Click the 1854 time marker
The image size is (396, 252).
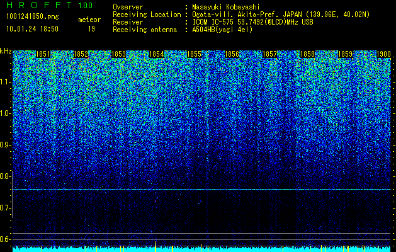coord(157,54)
